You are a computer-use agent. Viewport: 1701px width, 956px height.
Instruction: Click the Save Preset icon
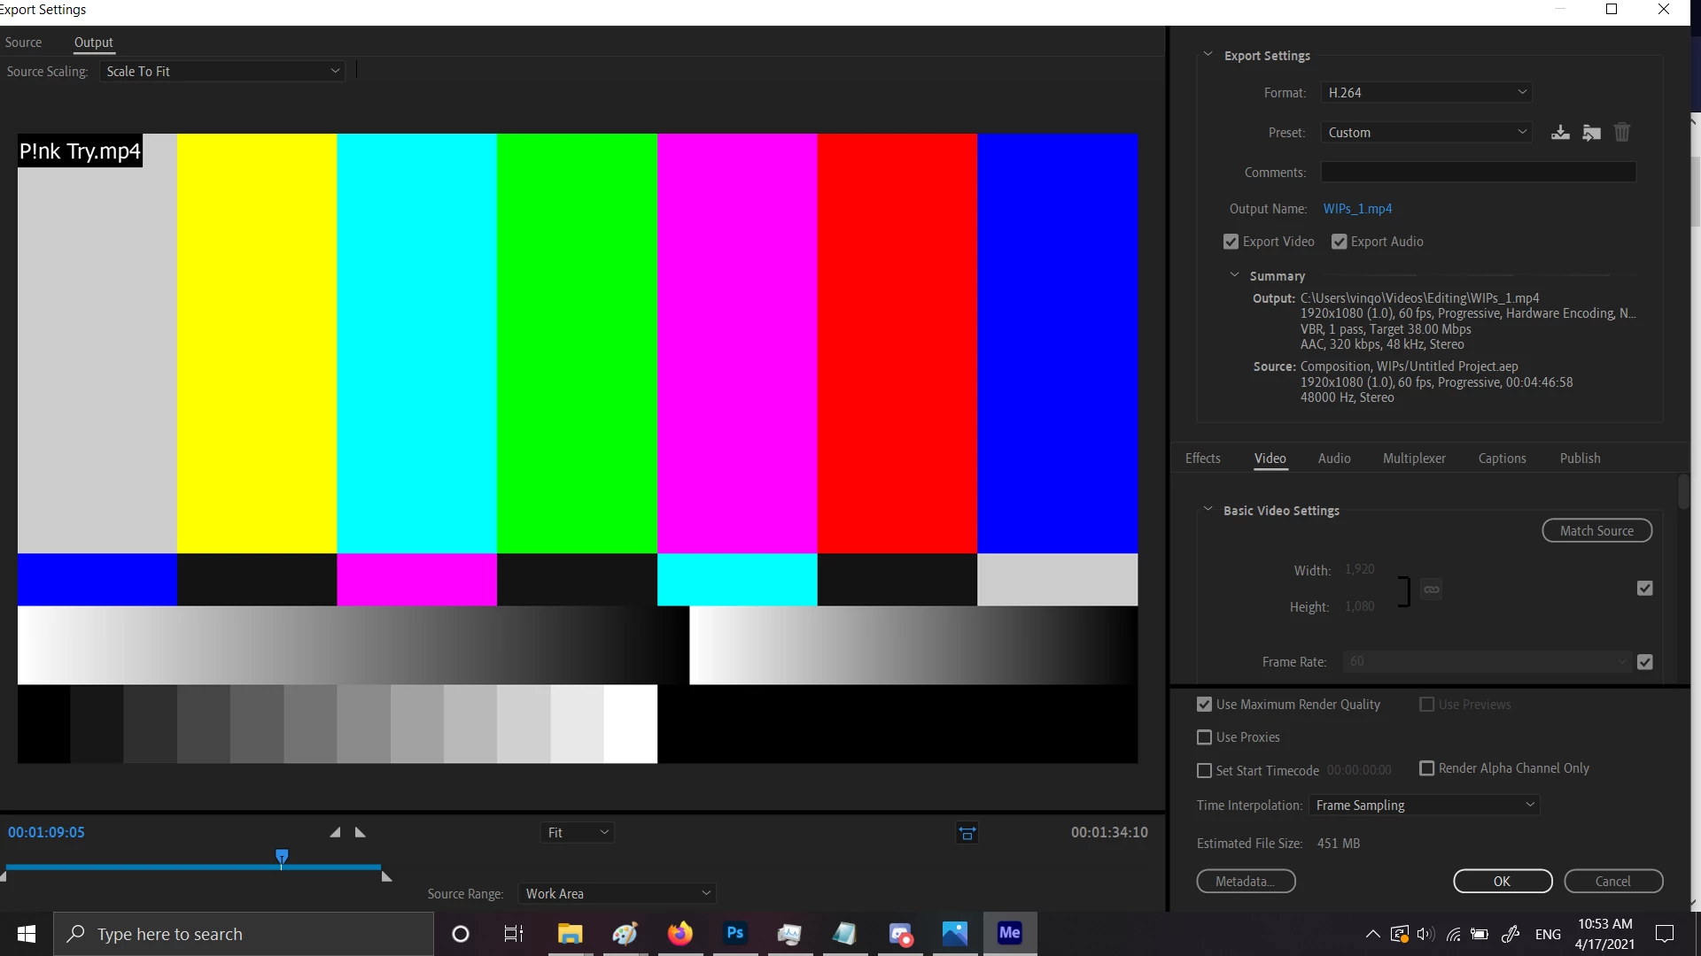point(1560,133)
